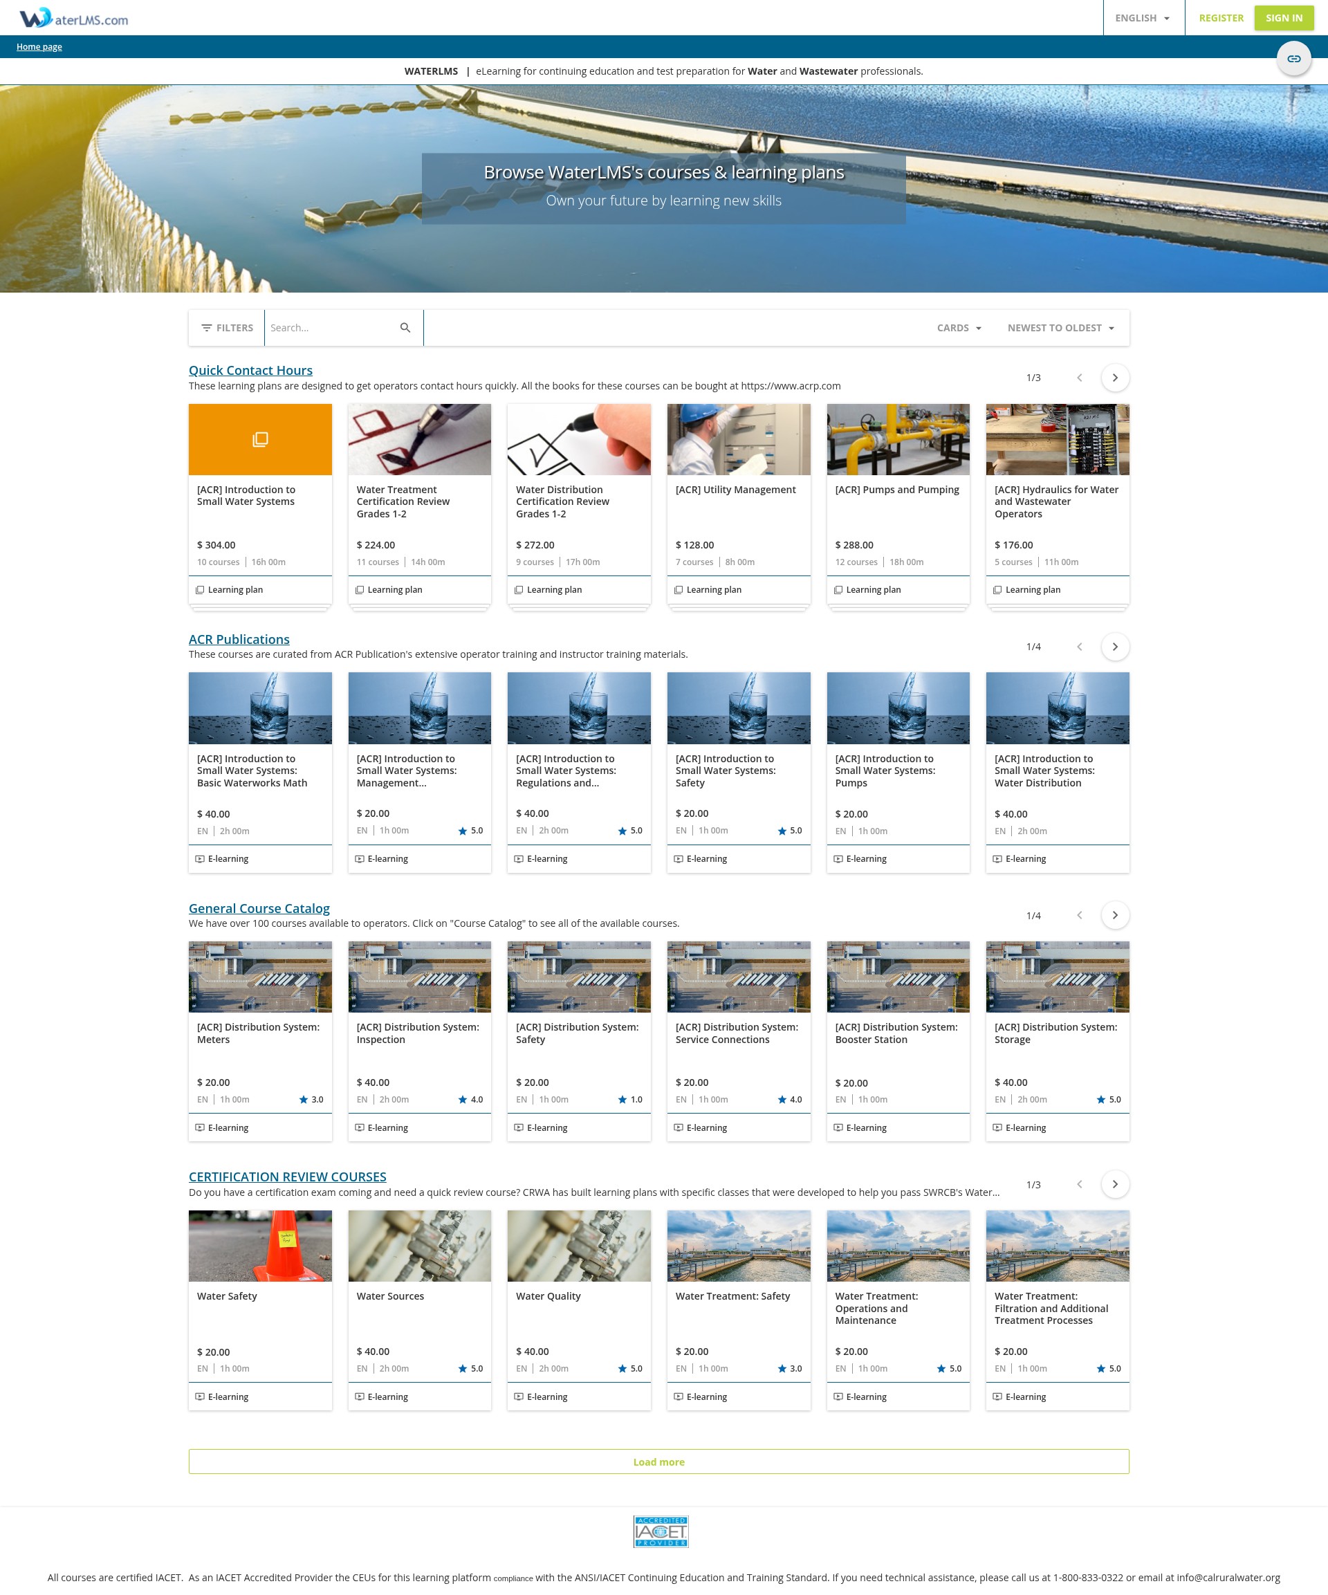Image resolution: width=1328 pixels, height=1595 pixels.
Task: Click the 12 courses label on Pumps card
Action: click(x=856, y=562)
